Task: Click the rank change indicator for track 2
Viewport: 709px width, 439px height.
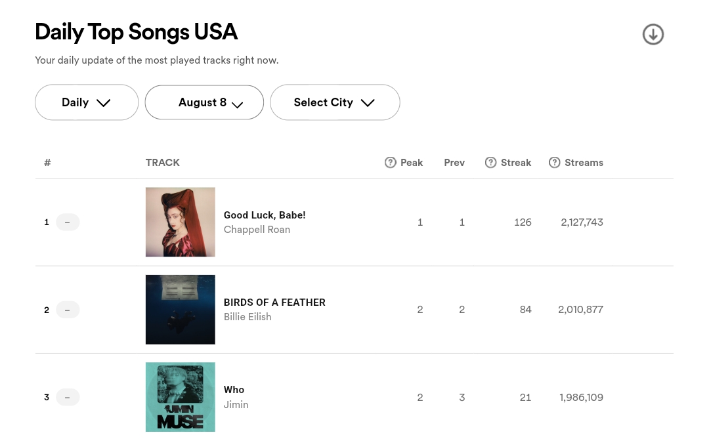Action: point(68,310)
